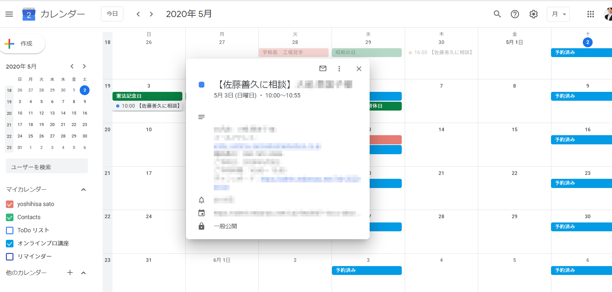Open event options three-dot menu
Image resolution: width=612 pixels, height=292 pixels.
pyautogui.click(x=339, y=69)
